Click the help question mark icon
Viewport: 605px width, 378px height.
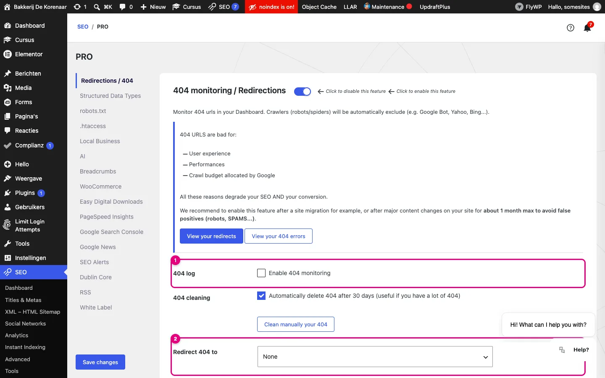[x=571, y=28]
